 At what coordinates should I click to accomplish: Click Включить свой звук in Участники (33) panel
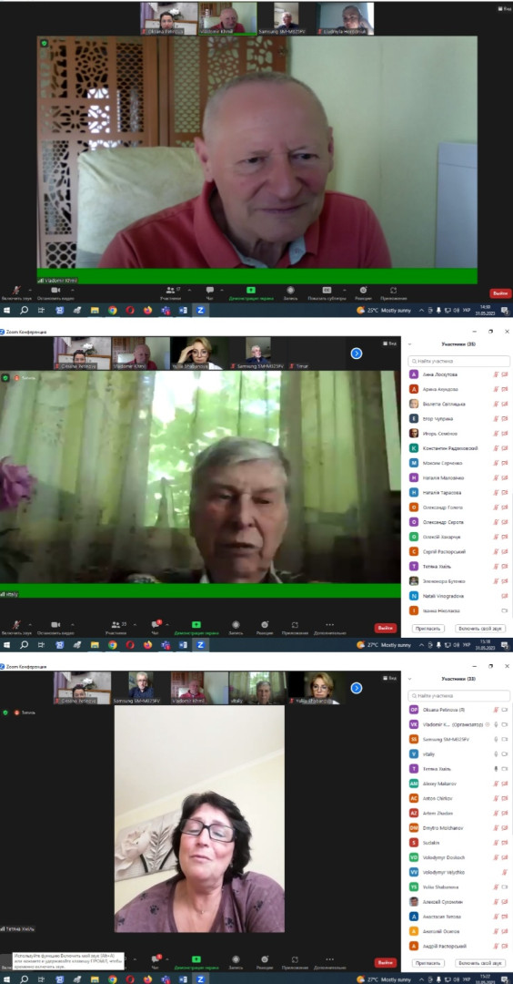click(x=480, y=963)
